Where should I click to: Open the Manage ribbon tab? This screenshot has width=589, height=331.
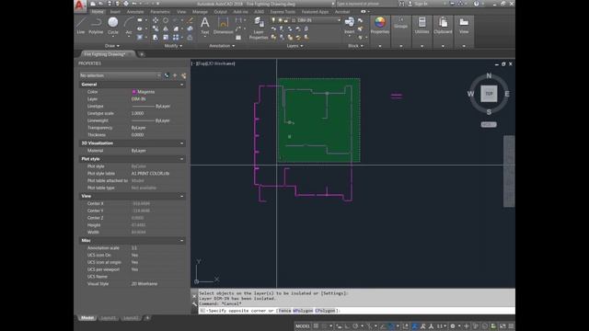coord(200,12)
